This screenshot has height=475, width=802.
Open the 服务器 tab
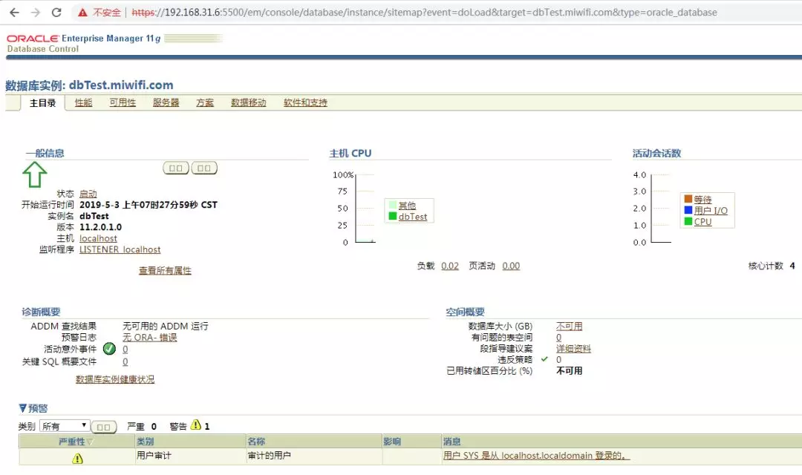(166, 102)
